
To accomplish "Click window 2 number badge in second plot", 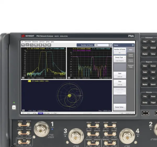I will pos(69,78).
